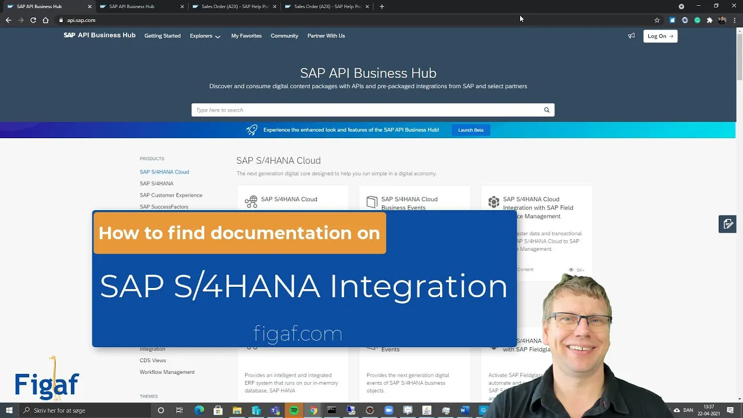Click the SAP API Business Hub logo
Image resolution: width=743 pixels, height=418 pixels.
99,35
